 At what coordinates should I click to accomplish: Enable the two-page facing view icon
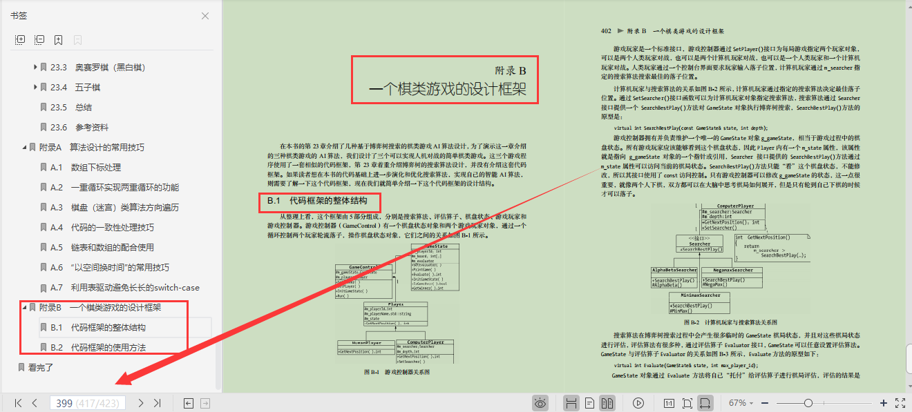(x=607, y=402)
